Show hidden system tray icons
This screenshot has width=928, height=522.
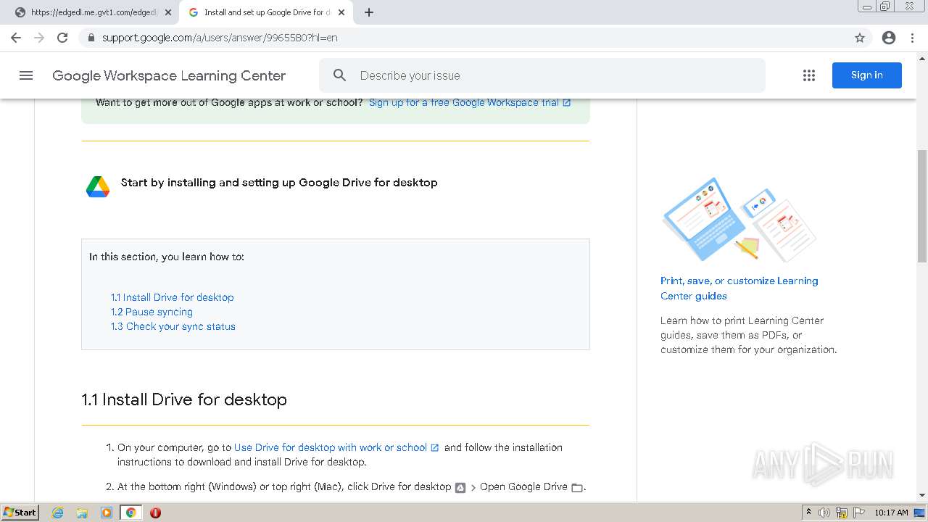[x=808, y=513]
